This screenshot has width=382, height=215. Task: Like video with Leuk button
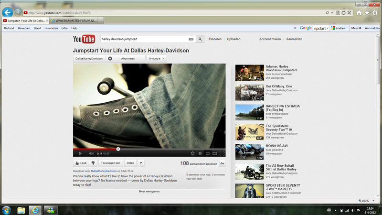pyautogui.click(x=81, y=163)
